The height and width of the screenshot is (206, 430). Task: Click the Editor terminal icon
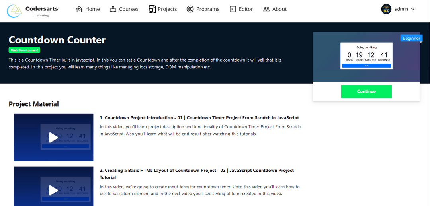click(x=233, y=9)
